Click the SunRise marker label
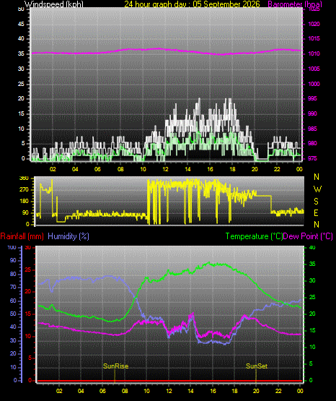Viewport: 336px width, 401px height. [115, 366]
